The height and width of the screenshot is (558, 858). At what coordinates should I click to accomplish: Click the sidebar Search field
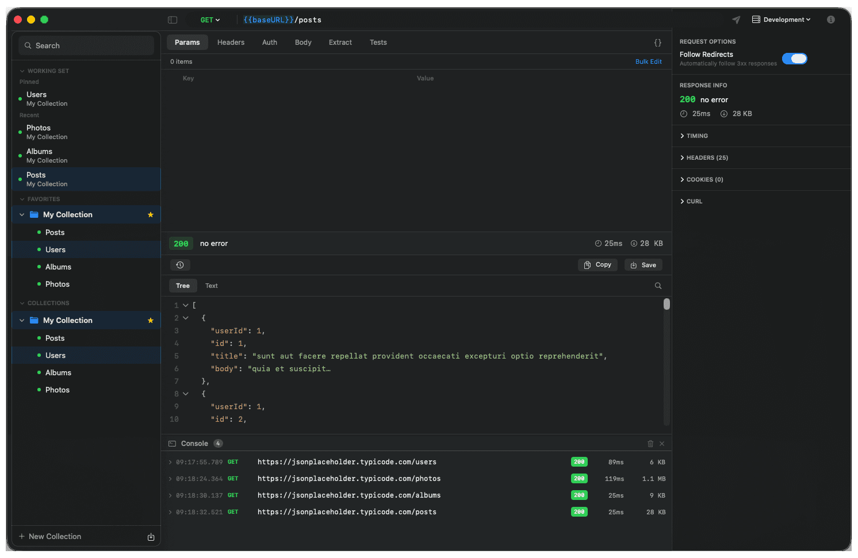pos(85,45)
